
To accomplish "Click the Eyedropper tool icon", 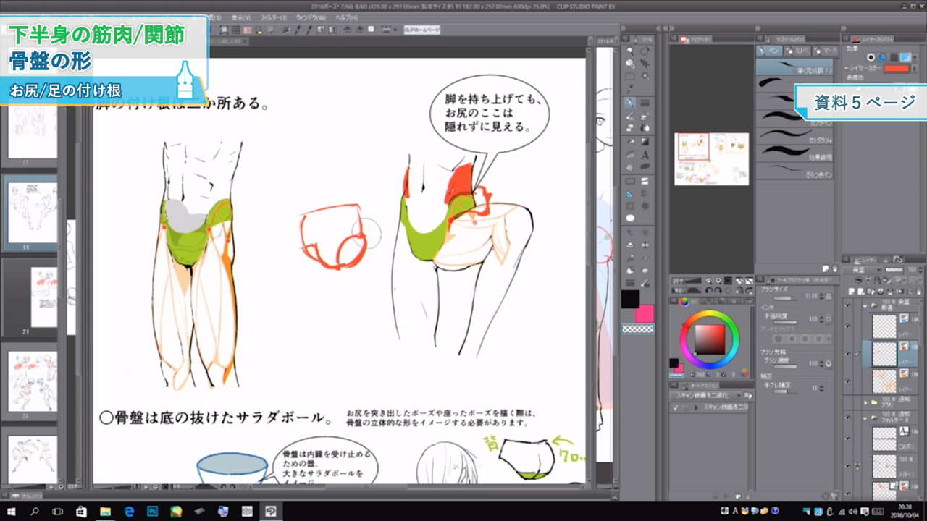I will (x=630, y=89).
